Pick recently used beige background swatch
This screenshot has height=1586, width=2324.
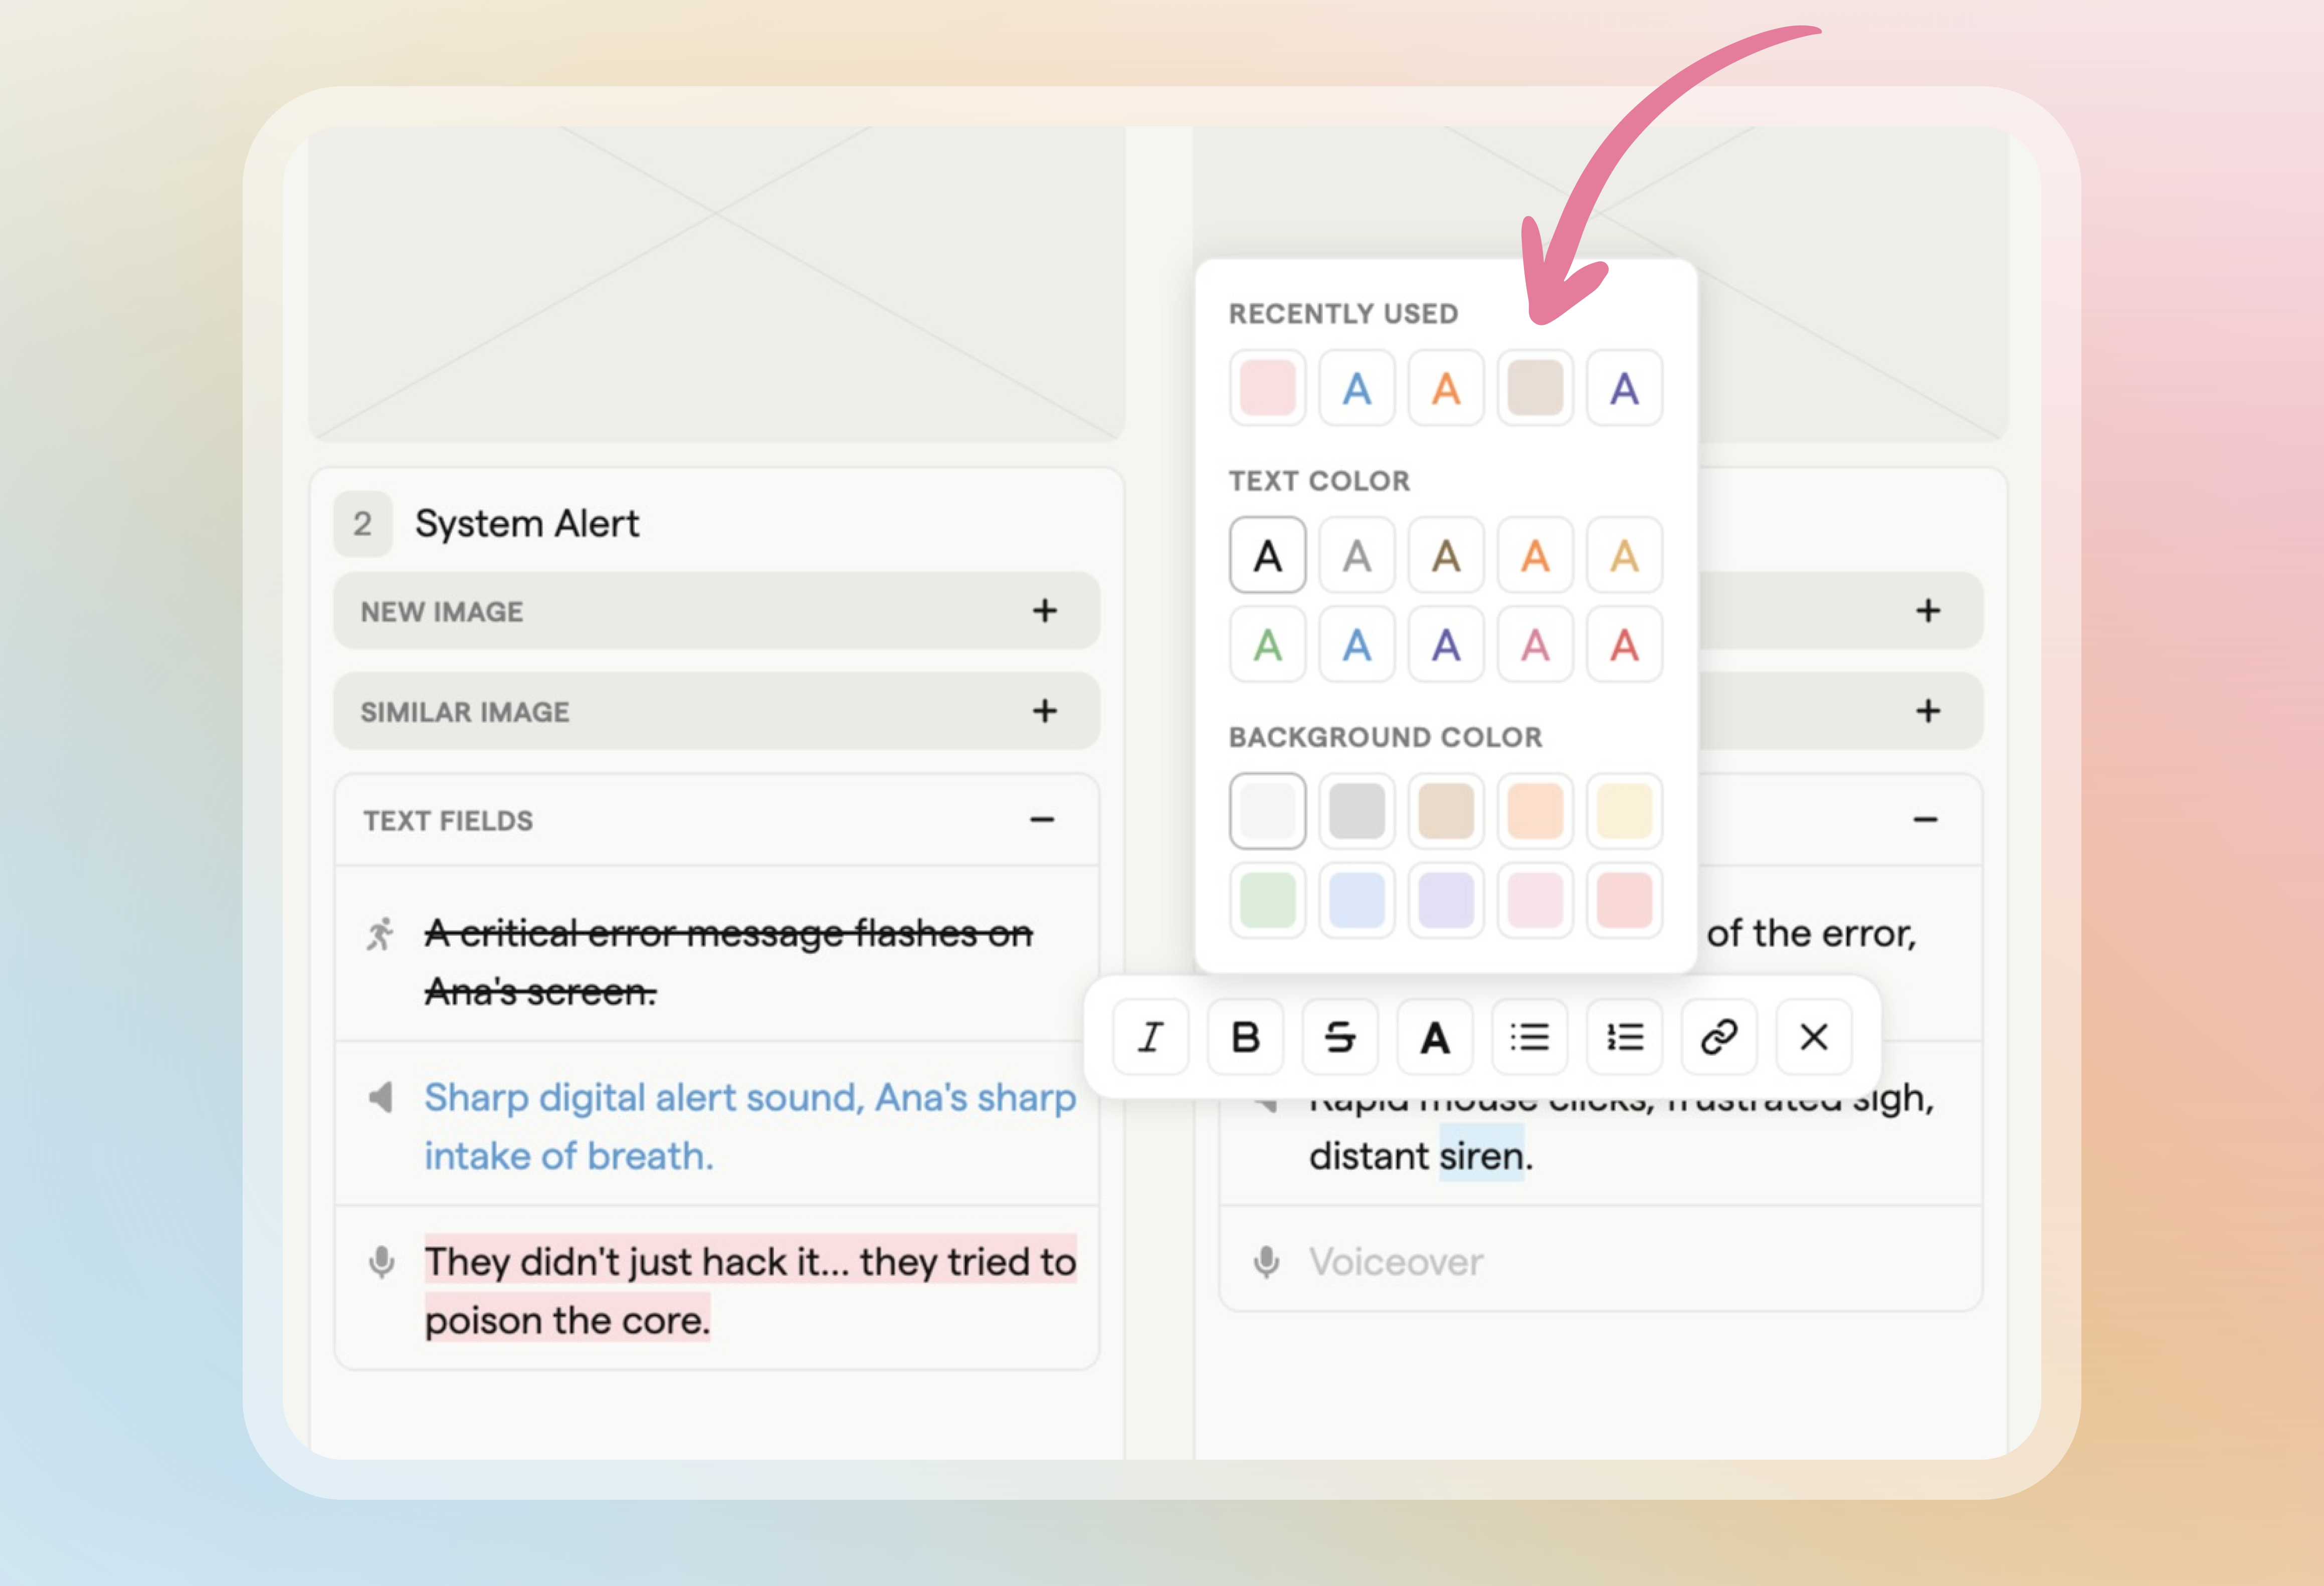click(x=1535, y=388)
